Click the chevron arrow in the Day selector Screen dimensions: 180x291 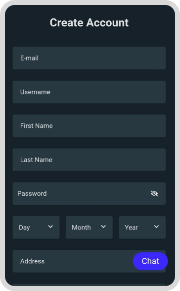click(x=50, y=227)
